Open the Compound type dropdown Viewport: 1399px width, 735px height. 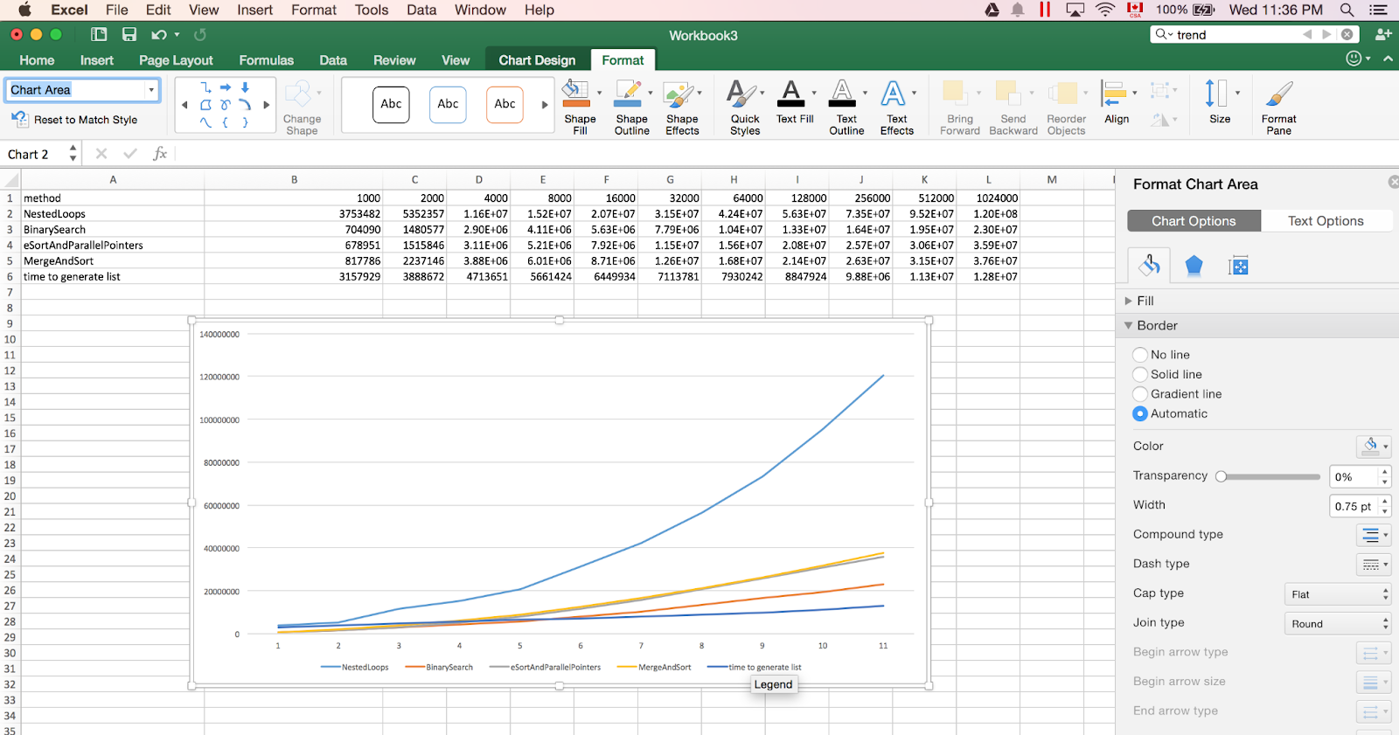coord(1374,534)
